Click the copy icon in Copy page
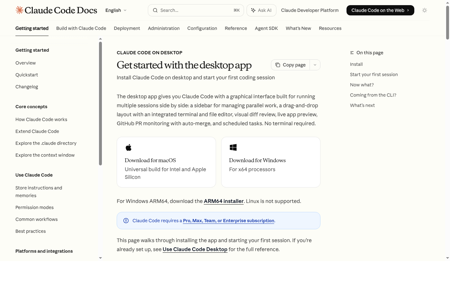 (278, 65)
